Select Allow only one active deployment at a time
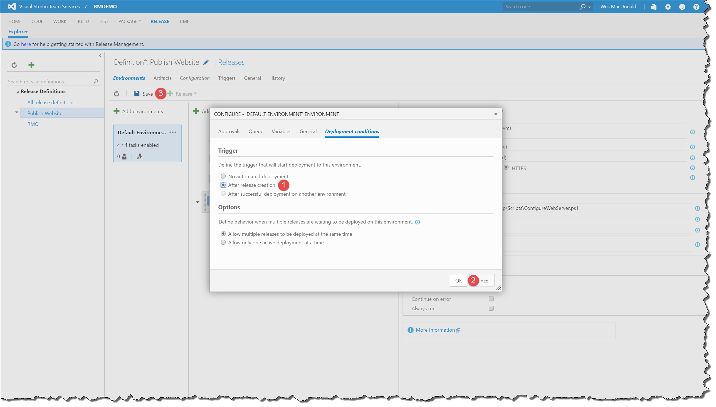This screenshot has height=407, width=716. (223, 243)
